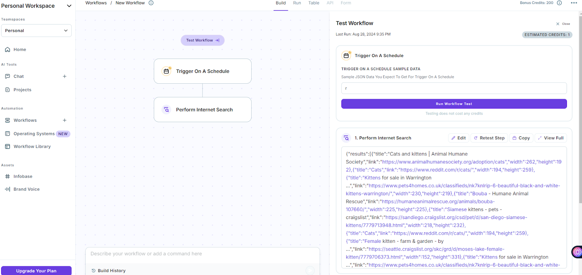The height and width of the screenshot is (275, 582).
Task: Click Run Workflow Test button
Action: pos(454,104)
